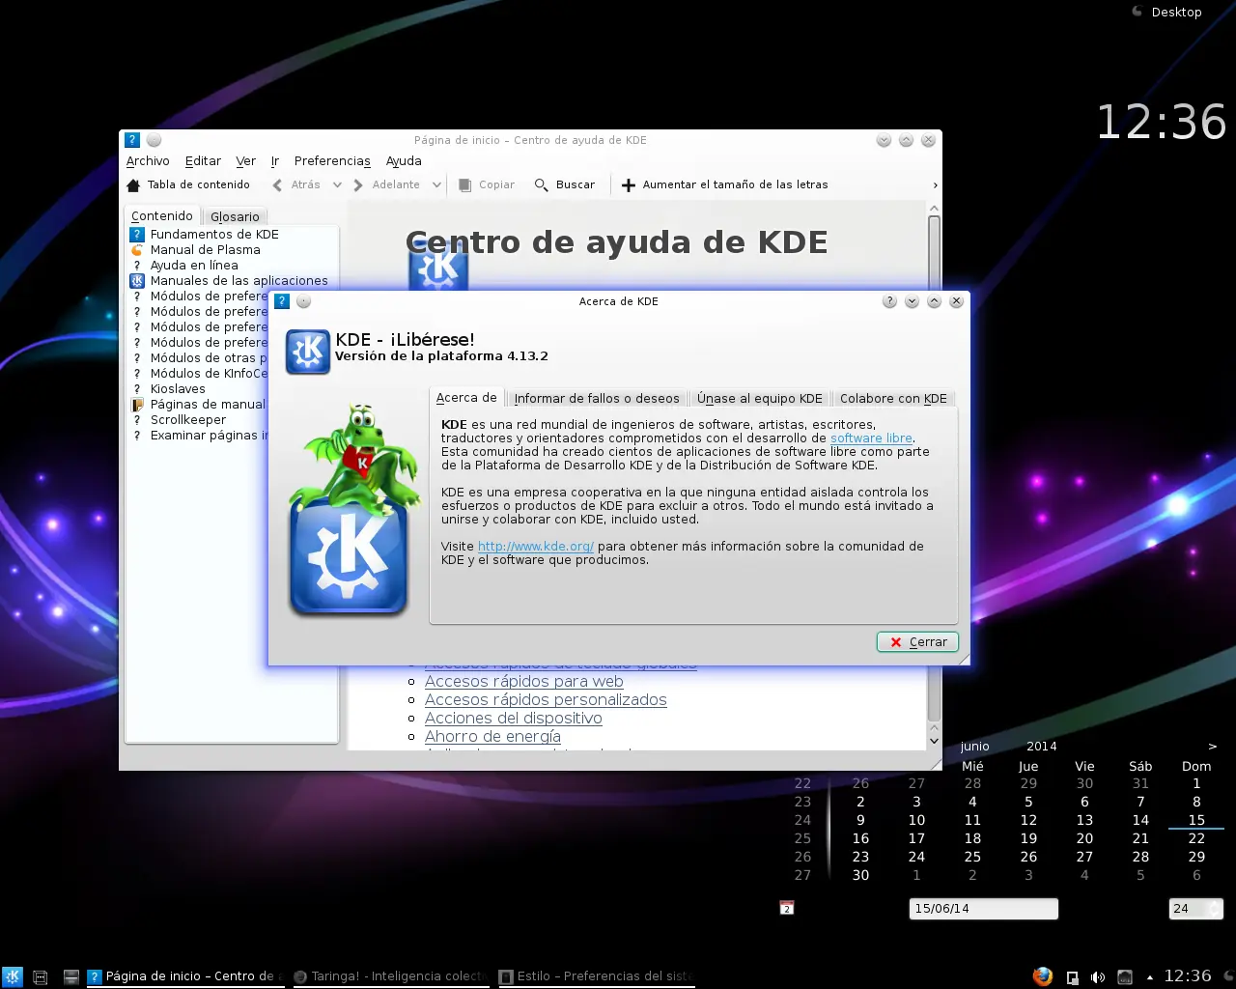Open the KDE application launcher in the panel
The width and height of the screenshot is (1236, 989).
[13, 976]
